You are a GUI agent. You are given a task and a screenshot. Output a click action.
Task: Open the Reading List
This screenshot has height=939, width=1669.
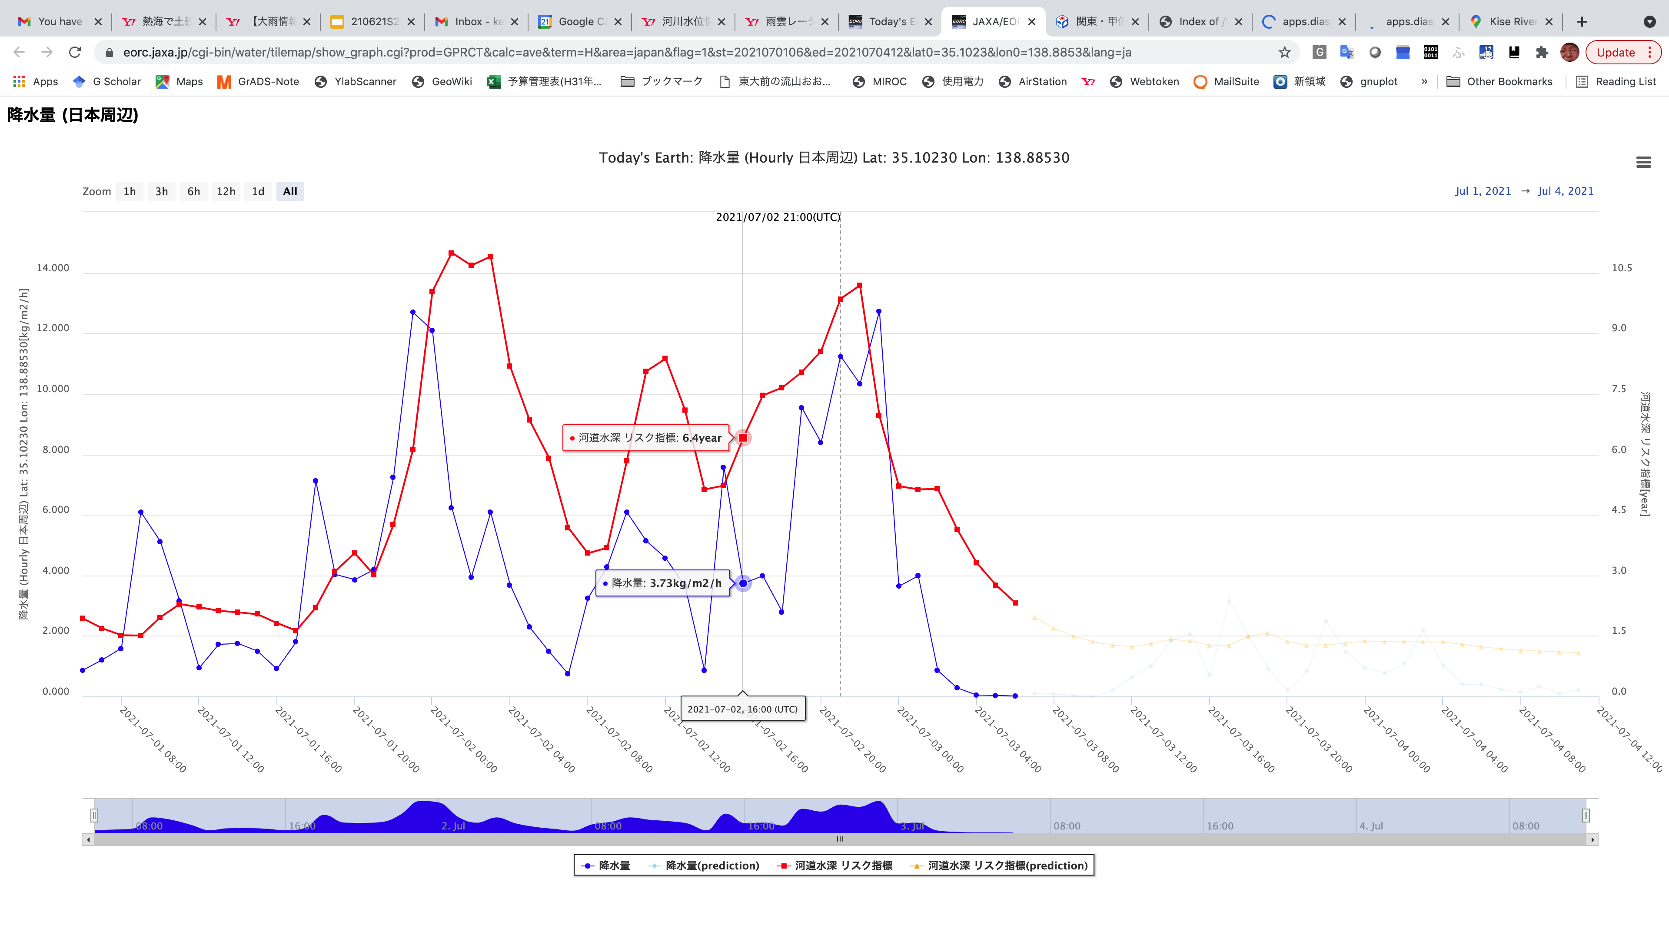point(1616,82)
